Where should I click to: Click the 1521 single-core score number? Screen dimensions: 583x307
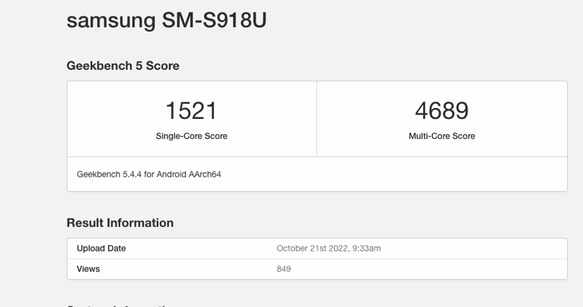tap(191, 110)
